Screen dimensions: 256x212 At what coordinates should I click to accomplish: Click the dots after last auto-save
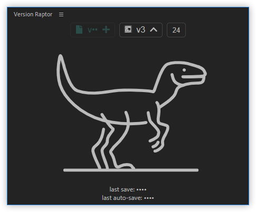149,198
